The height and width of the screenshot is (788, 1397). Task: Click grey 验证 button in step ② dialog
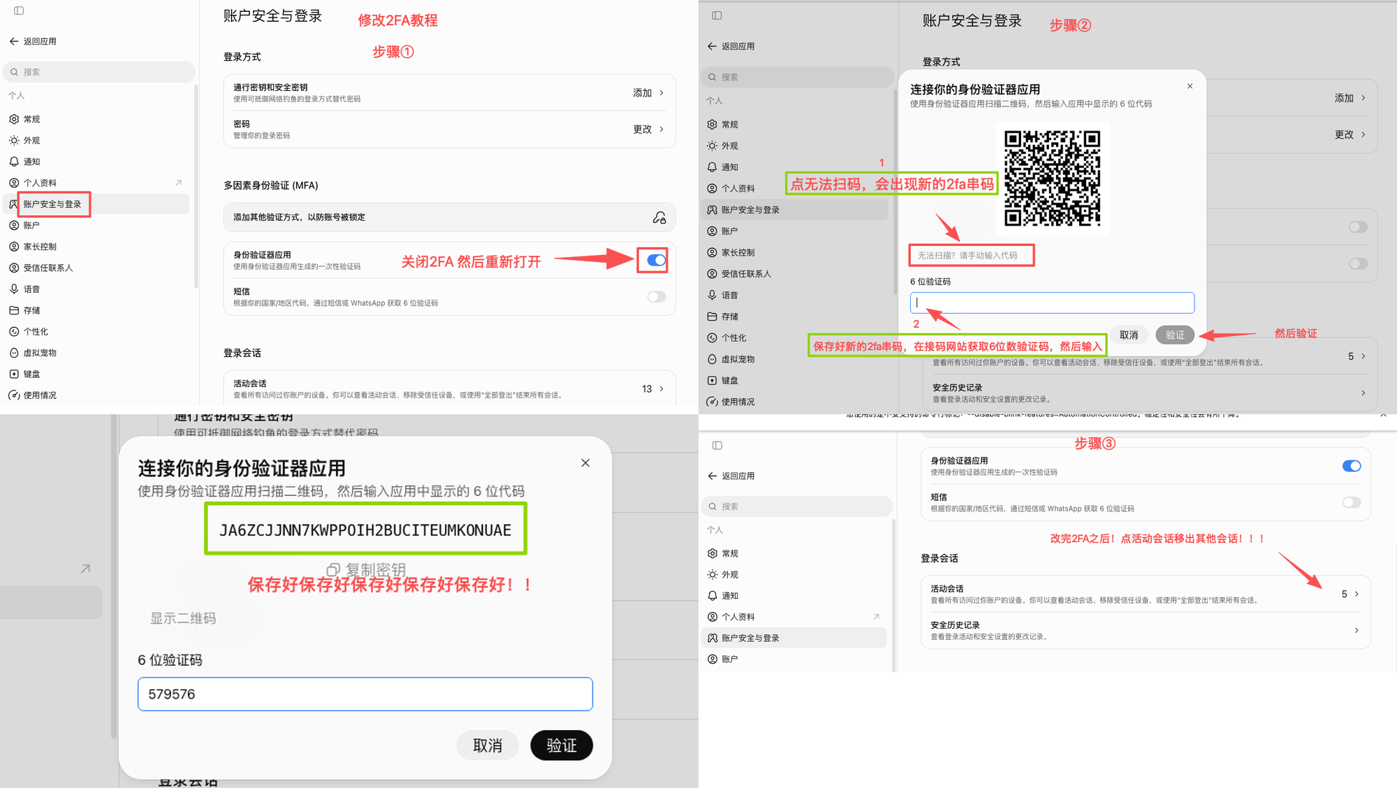pyautogui.click(x=1175, y=335)
